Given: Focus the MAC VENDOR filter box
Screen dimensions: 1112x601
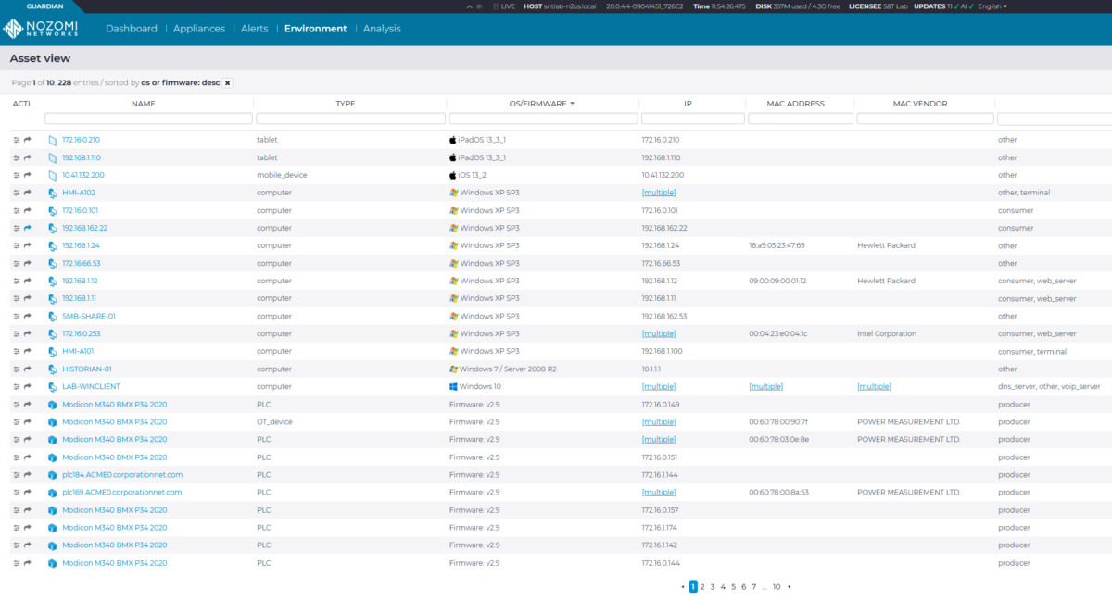Looking at the screenshot, I should [x=925, y=119].
